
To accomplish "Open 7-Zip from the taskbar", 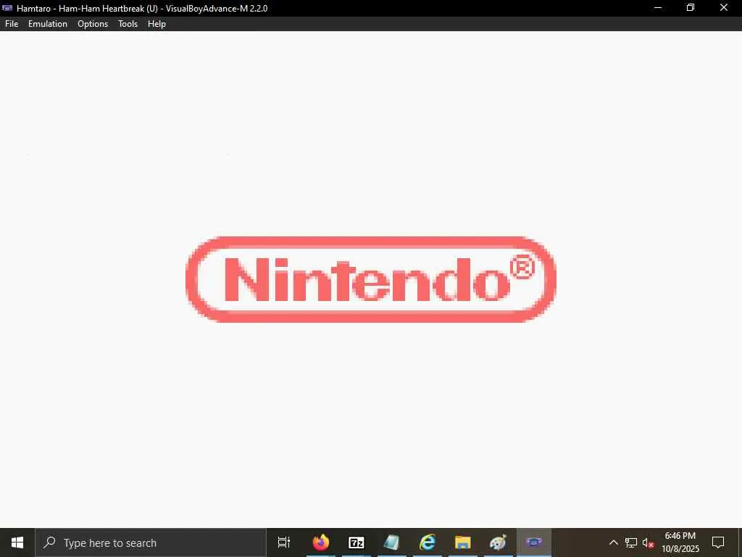I will point(357,542).
